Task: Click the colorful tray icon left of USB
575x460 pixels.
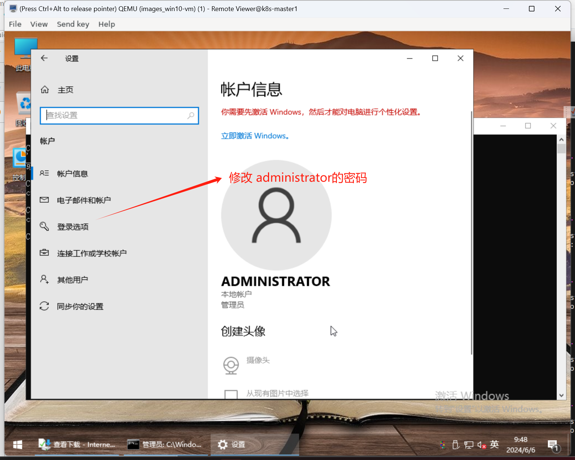Action: 442,445
